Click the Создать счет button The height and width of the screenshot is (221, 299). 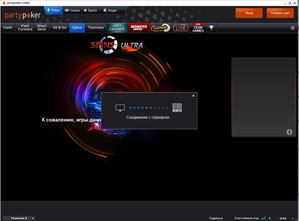[x=280, y=13]
